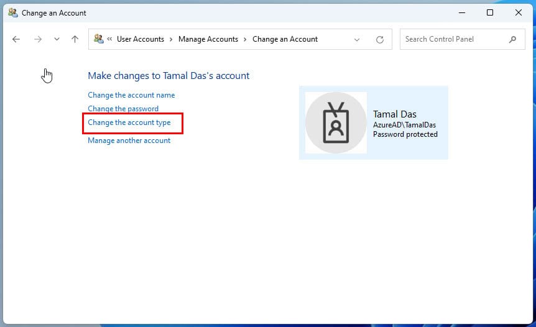Click Make changes to Tamal Das's account heading
The width and height of the screenshot is (536, 327).
pyautogui.click(x=169, y=75)
